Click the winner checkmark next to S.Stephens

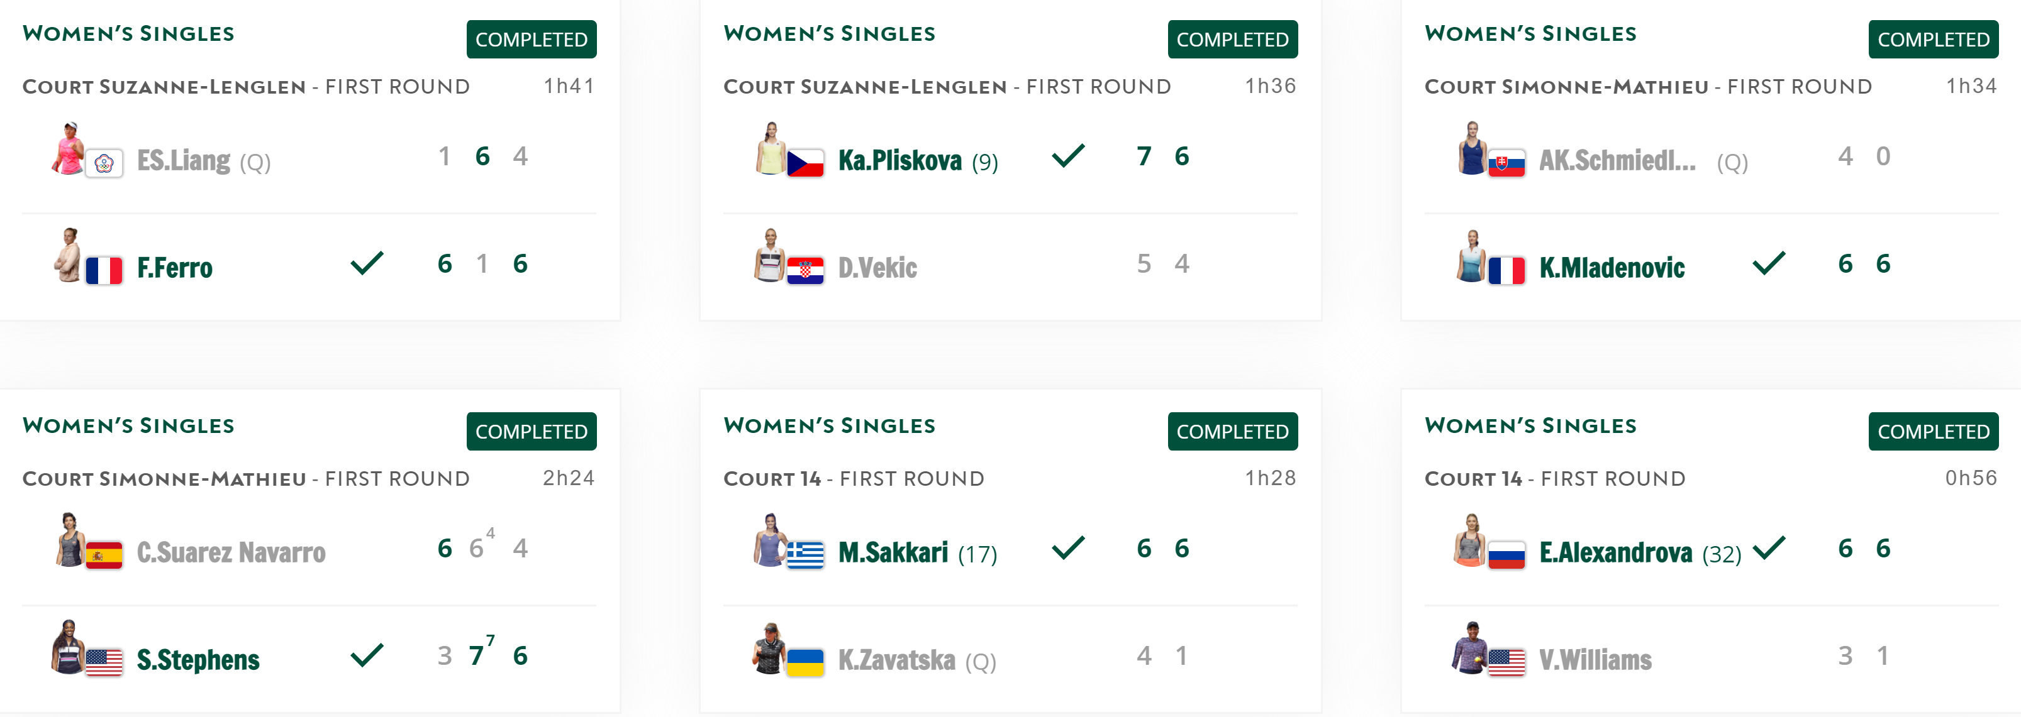(x=366, y=654)
